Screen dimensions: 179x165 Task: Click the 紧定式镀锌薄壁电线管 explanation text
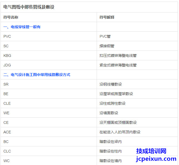point(118,65)
